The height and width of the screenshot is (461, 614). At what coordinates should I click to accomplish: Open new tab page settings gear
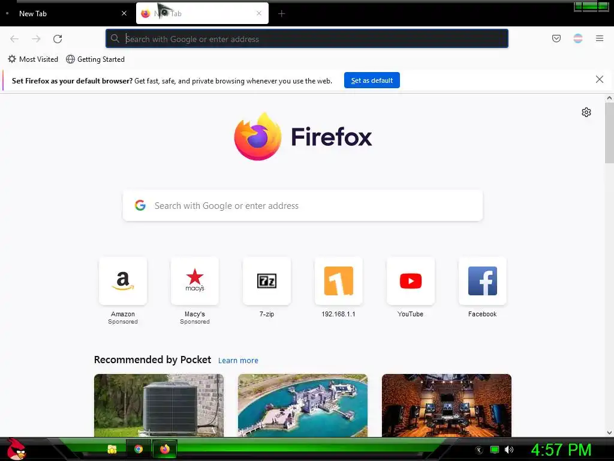(x=586, y=112)
